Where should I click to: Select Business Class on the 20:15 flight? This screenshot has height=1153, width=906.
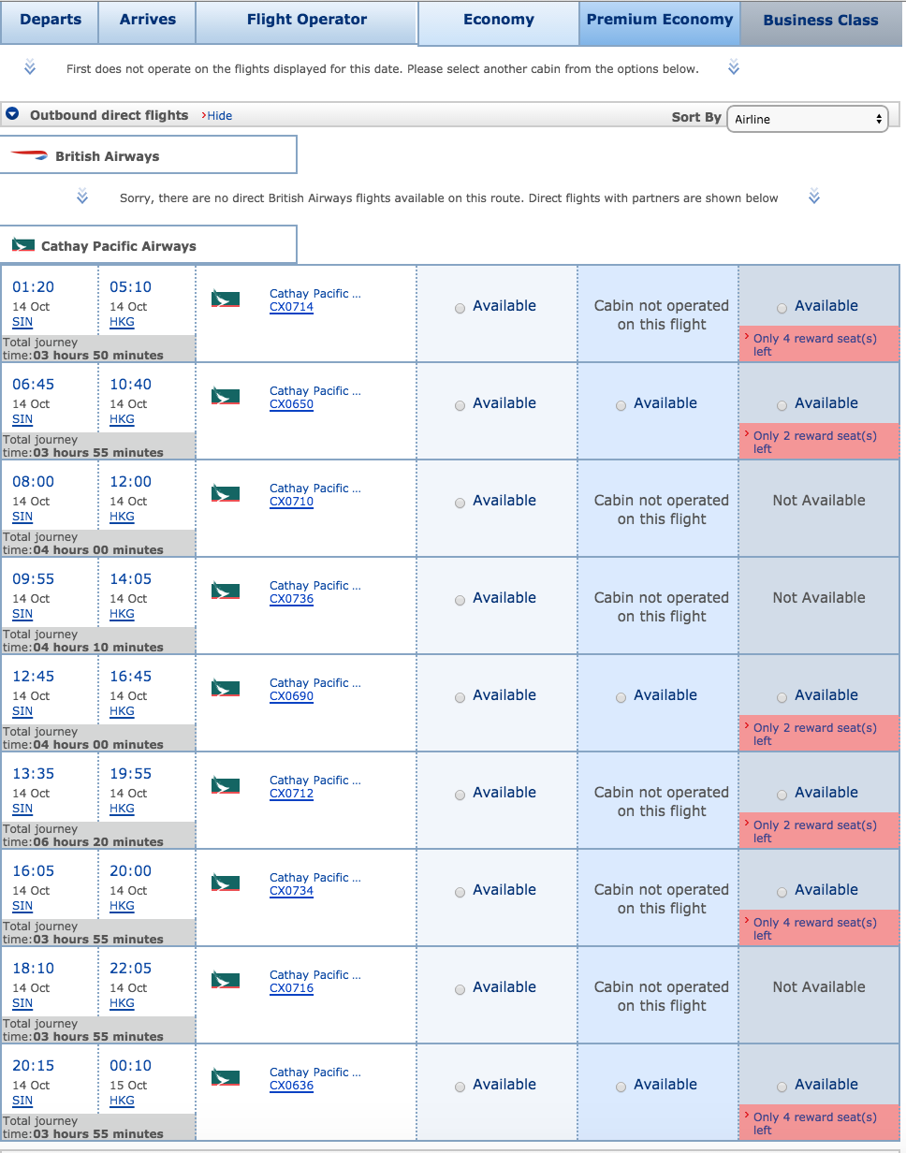782,1087
